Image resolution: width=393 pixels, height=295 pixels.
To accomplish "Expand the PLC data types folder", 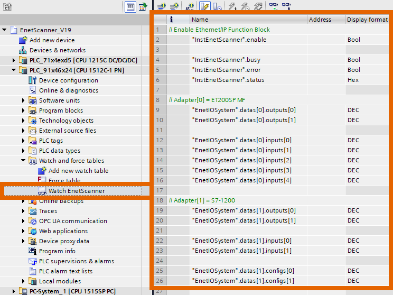I will (x=23, y=151).
